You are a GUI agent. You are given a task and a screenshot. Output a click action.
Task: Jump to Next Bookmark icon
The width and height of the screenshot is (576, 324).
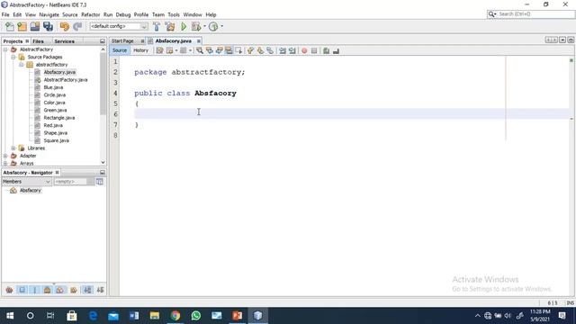coord(260,50)
